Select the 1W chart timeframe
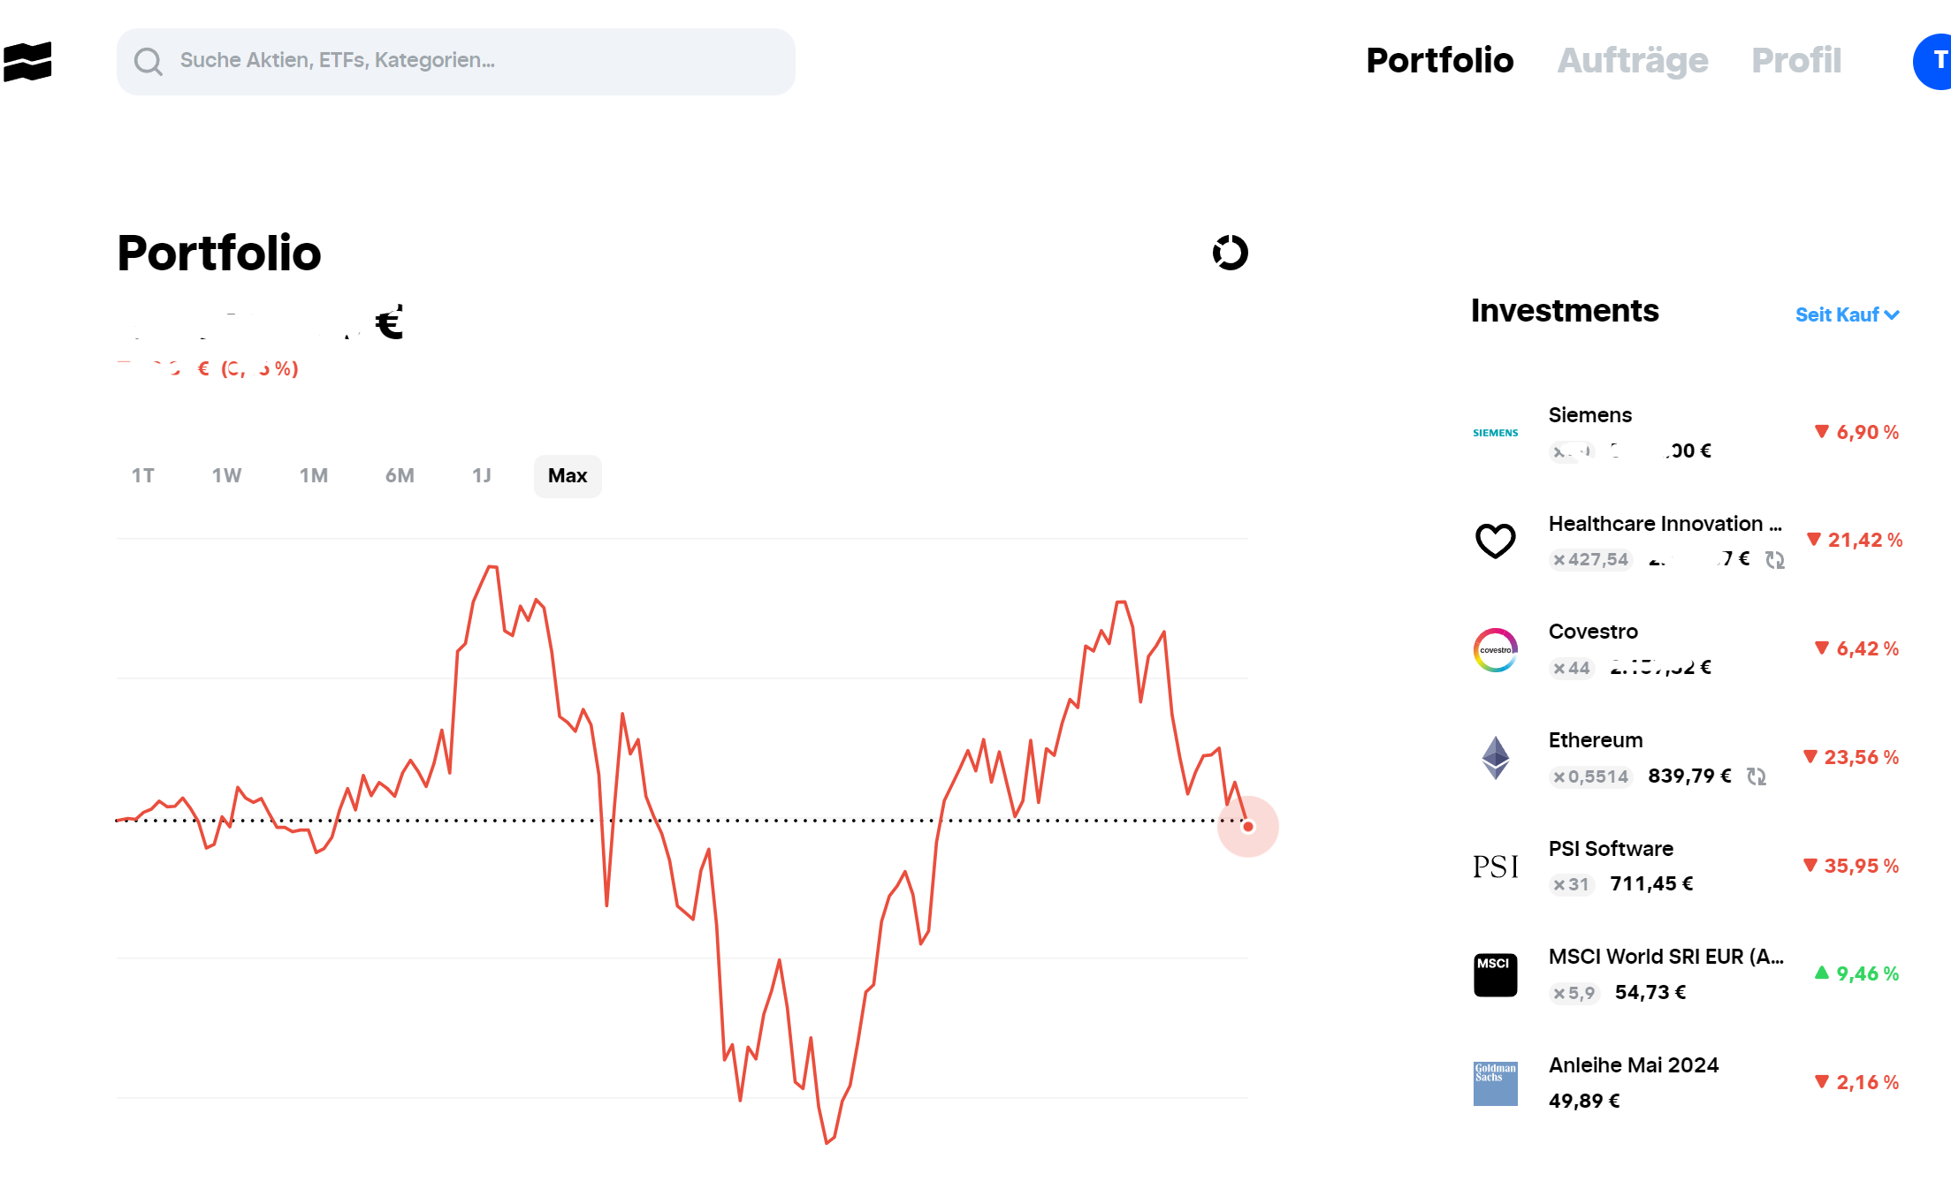 pyautogui.click(x=226, y=476)
